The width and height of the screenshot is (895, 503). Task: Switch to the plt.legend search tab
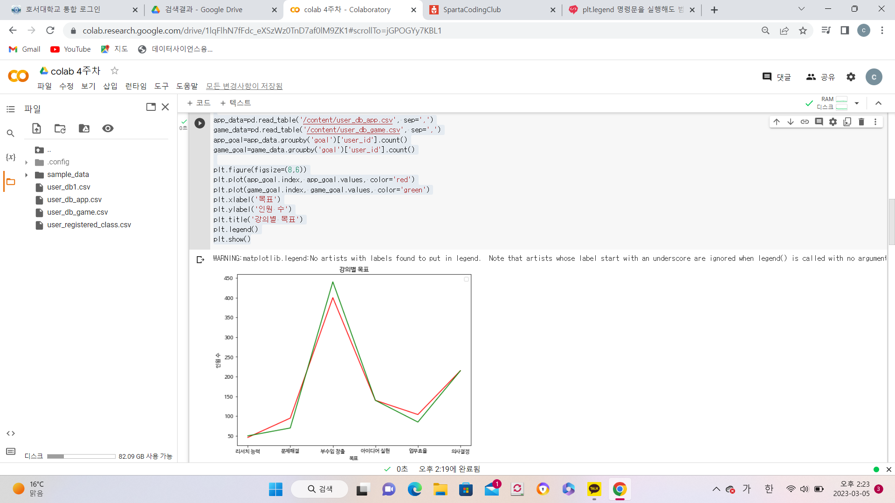(632, 10)
